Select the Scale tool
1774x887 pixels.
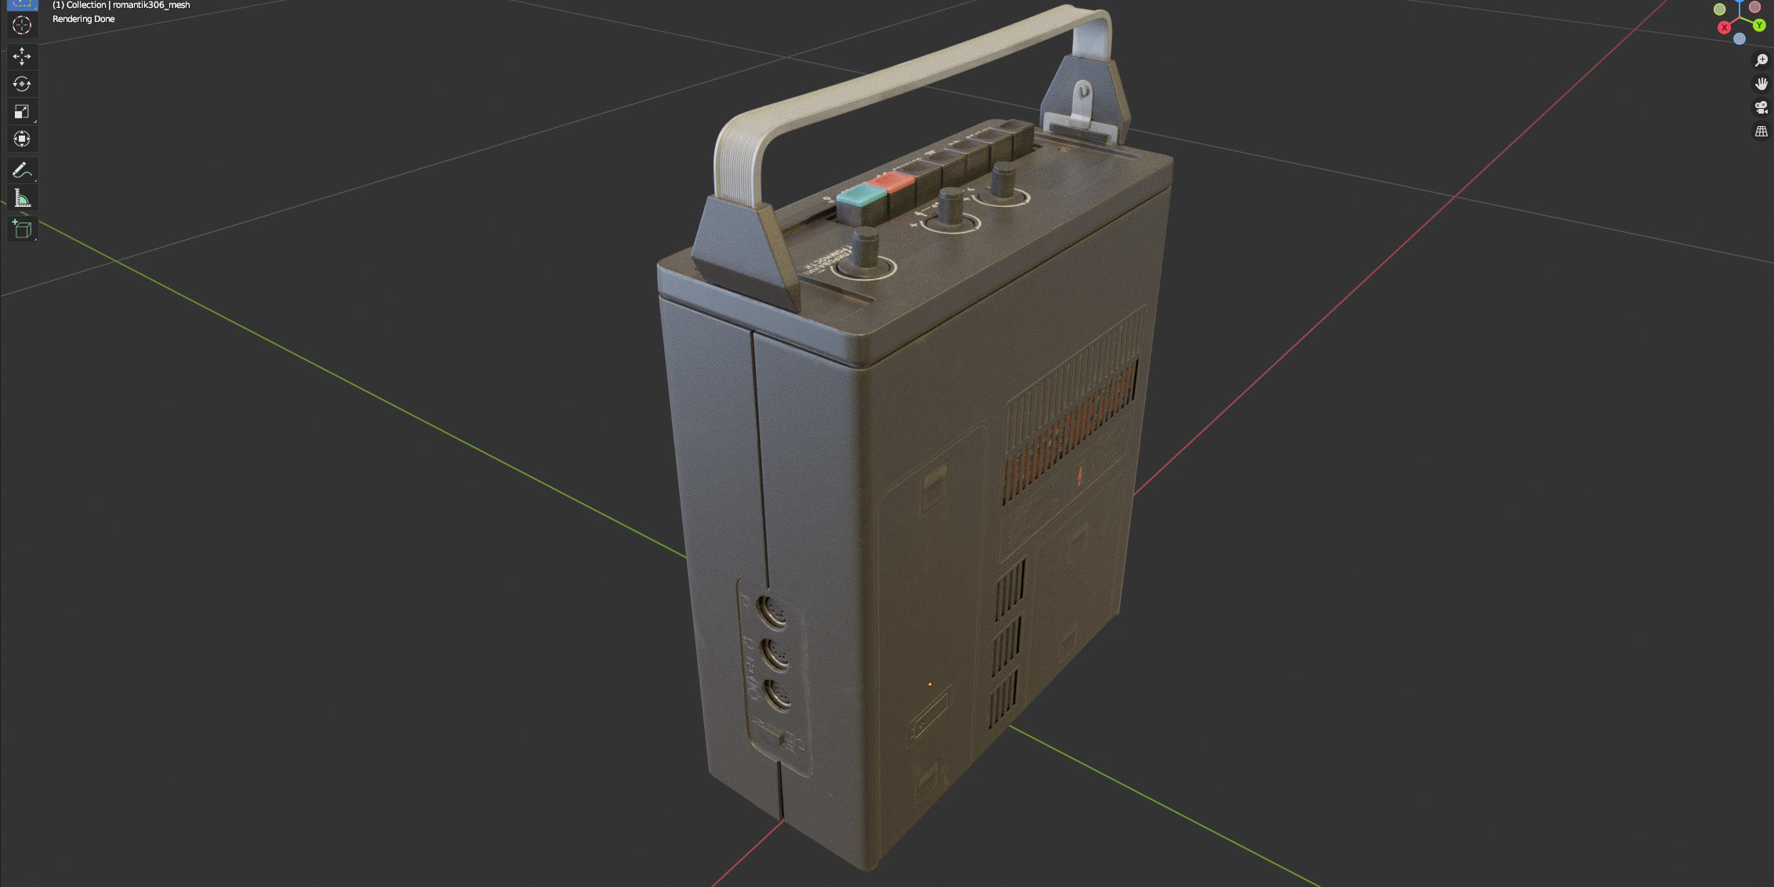pos(22,111)
